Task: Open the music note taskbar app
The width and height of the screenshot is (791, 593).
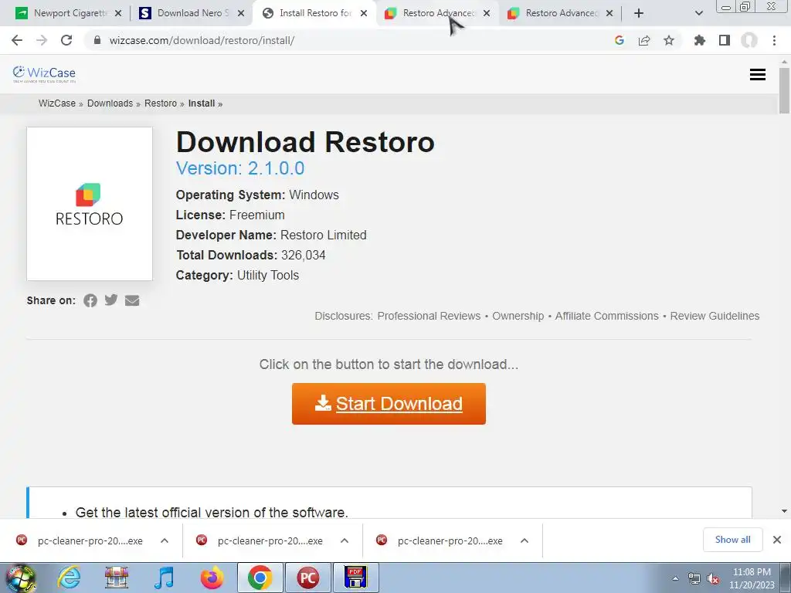Action: tap(164, 578)
